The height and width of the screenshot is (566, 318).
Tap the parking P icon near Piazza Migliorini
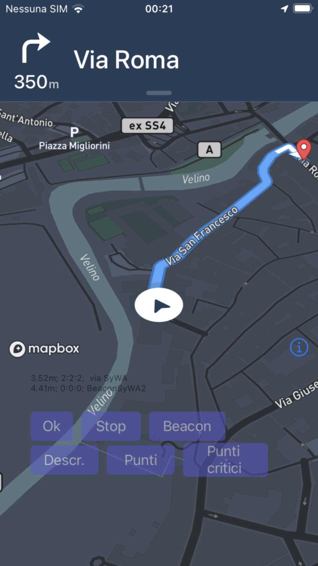(74, 132)
